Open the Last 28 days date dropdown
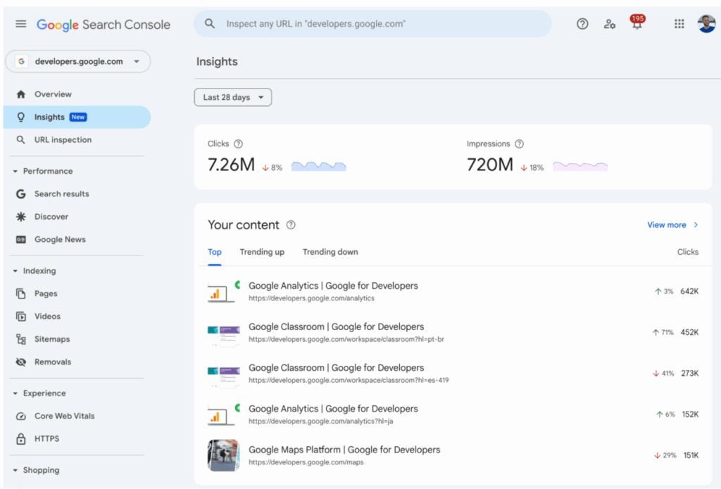721x489 pixels. coord(232,98)
